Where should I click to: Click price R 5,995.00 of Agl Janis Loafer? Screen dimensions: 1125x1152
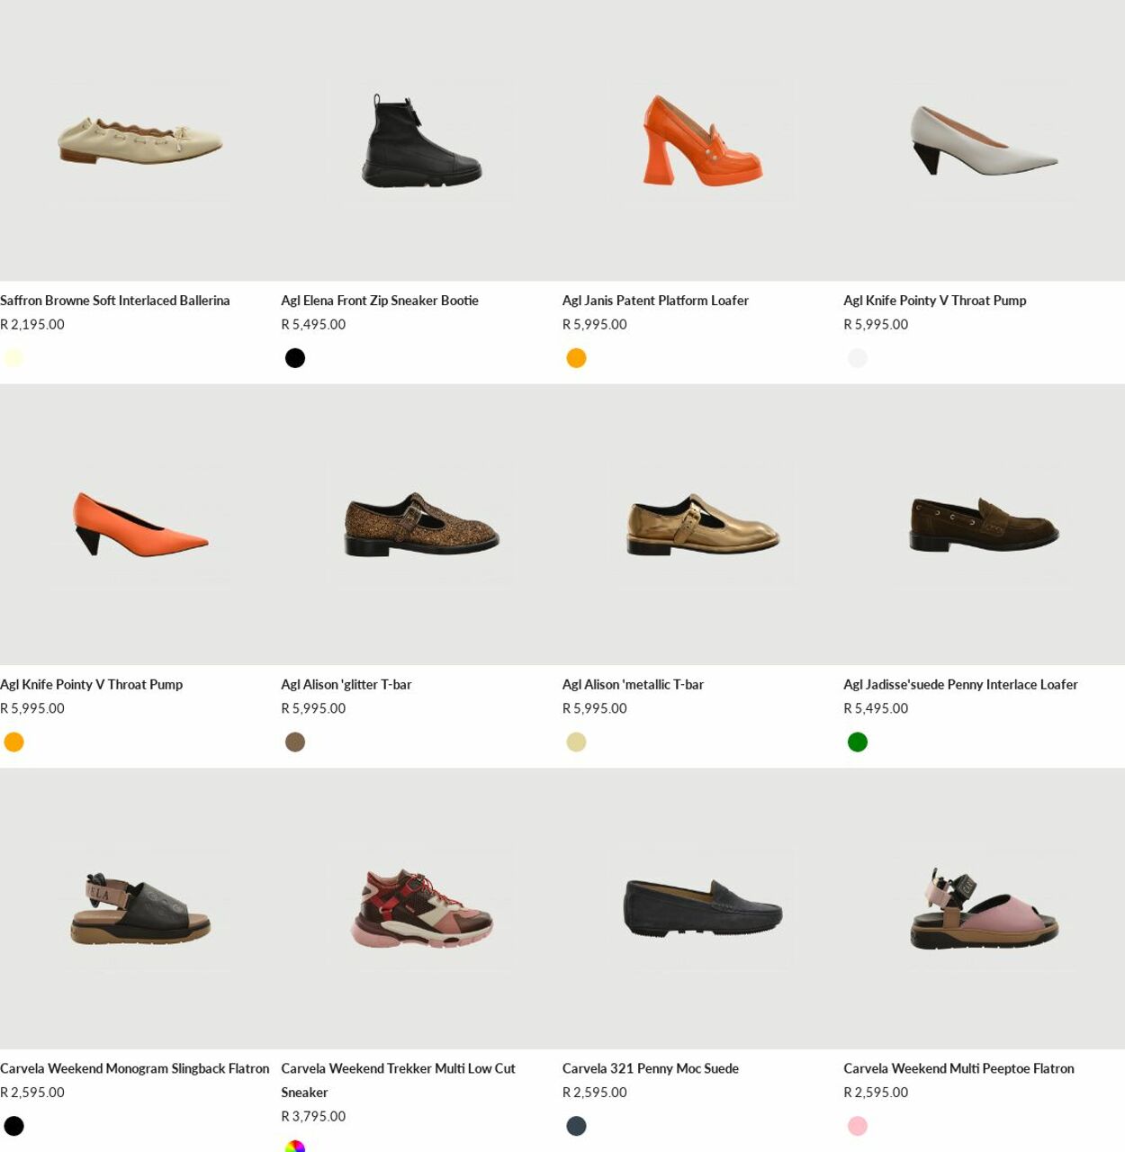[x=595, y=325]
